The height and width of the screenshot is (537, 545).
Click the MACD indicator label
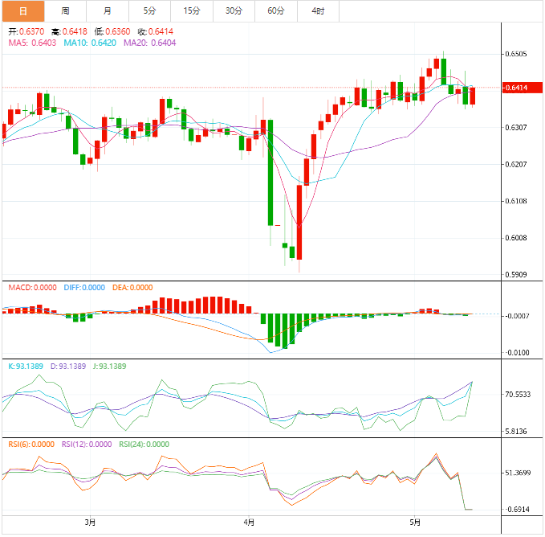[32, 288]
